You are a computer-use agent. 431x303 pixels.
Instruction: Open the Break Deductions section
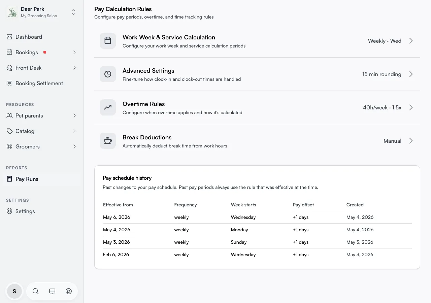257,141
